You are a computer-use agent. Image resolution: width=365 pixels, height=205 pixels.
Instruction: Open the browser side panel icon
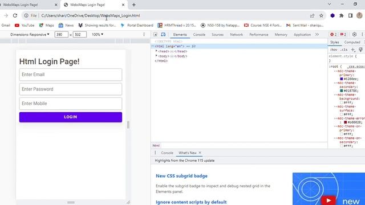350,15
